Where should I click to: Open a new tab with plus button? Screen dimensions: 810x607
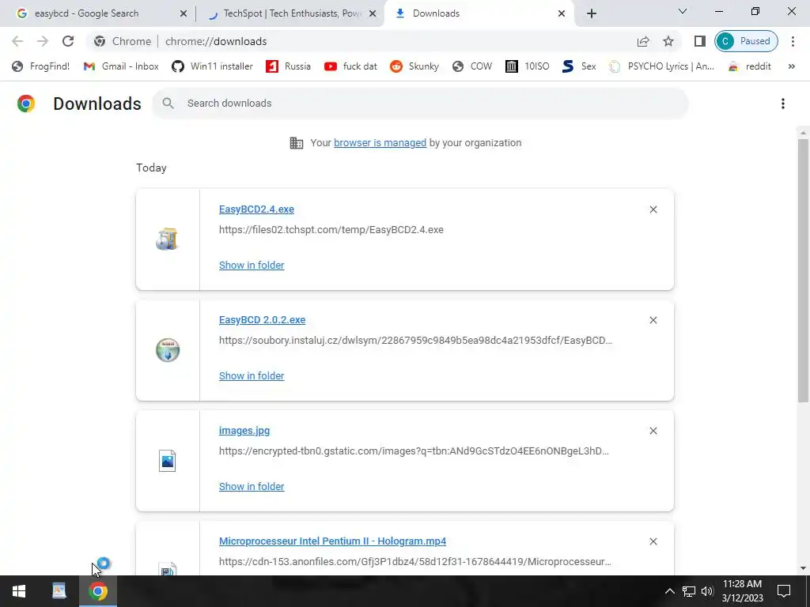(592, 13)
